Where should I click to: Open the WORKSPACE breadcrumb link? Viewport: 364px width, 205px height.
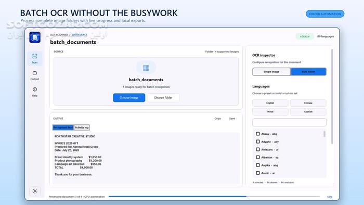pyautogui.click(x=80, y=35)
